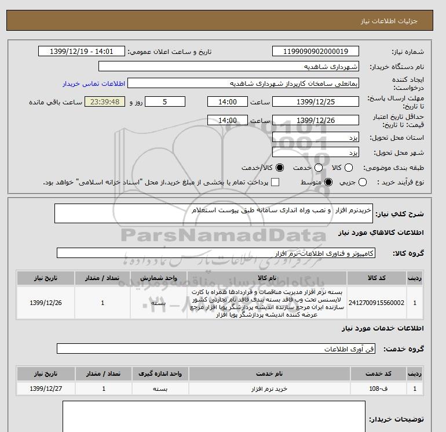Click the goods need date 1399/12/26 cell

[x=46, y=303]
